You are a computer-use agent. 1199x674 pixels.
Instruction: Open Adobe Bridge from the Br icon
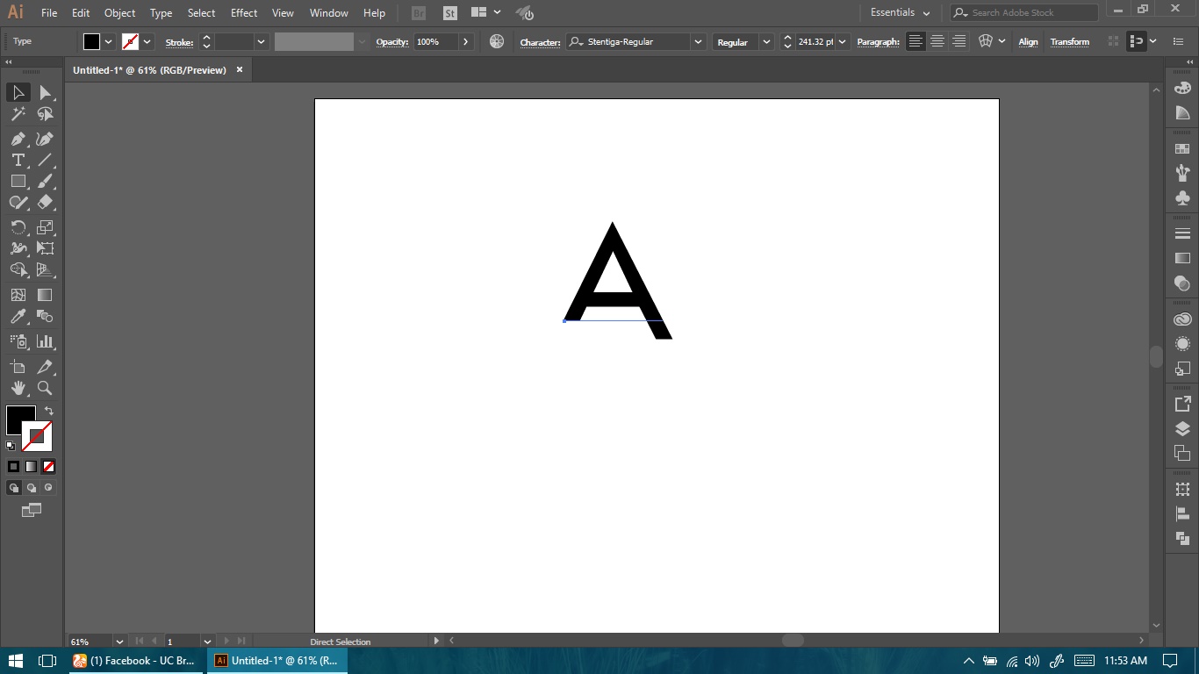419,13
